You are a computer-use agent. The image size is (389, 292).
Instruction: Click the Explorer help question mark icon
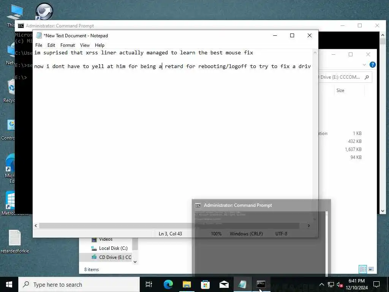click(372, 65)
